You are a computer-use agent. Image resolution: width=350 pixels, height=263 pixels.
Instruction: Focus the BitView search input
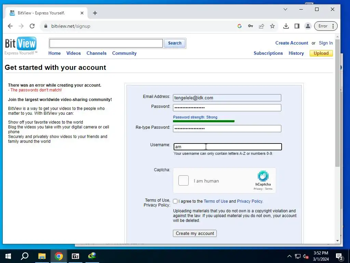106,43
